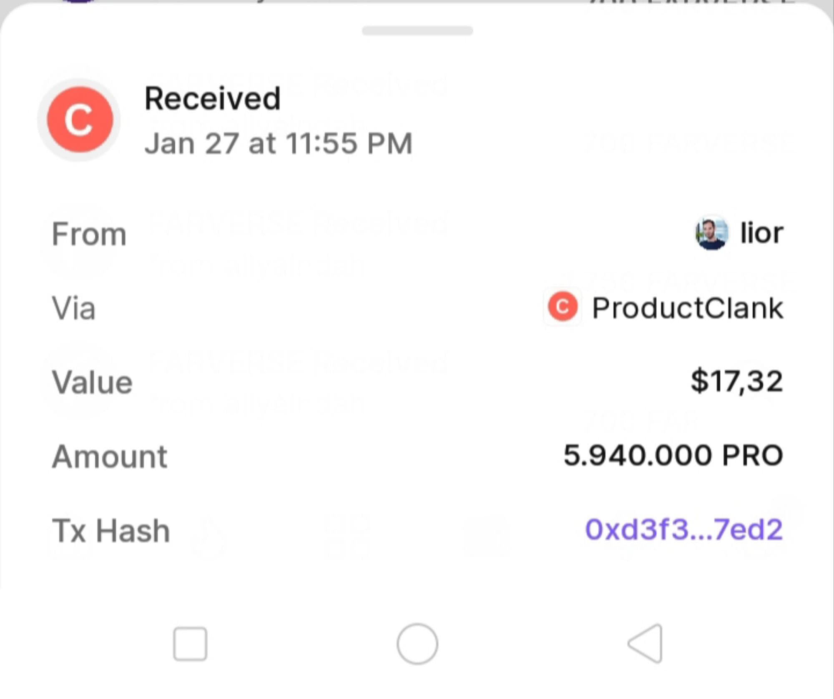The height and width of the screenshot is (699, 834).
Task: Tap the Tx Hash row label
Action: tap(111, 531)
